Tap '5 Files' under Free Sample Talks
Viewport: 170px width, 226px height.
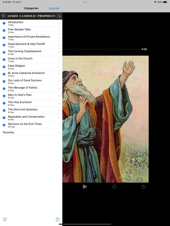11,32
